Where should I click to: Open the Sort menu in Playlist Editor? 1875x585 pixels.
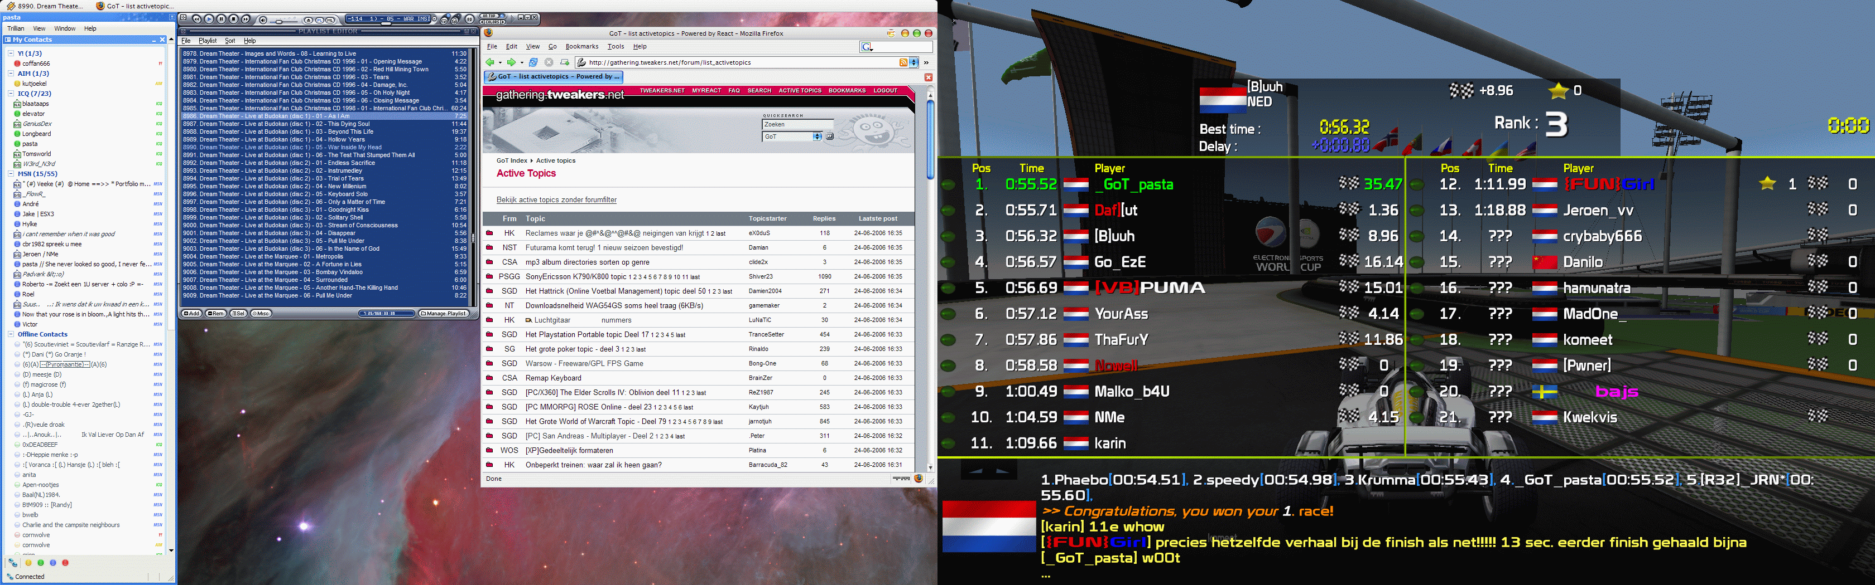[230, 41]
